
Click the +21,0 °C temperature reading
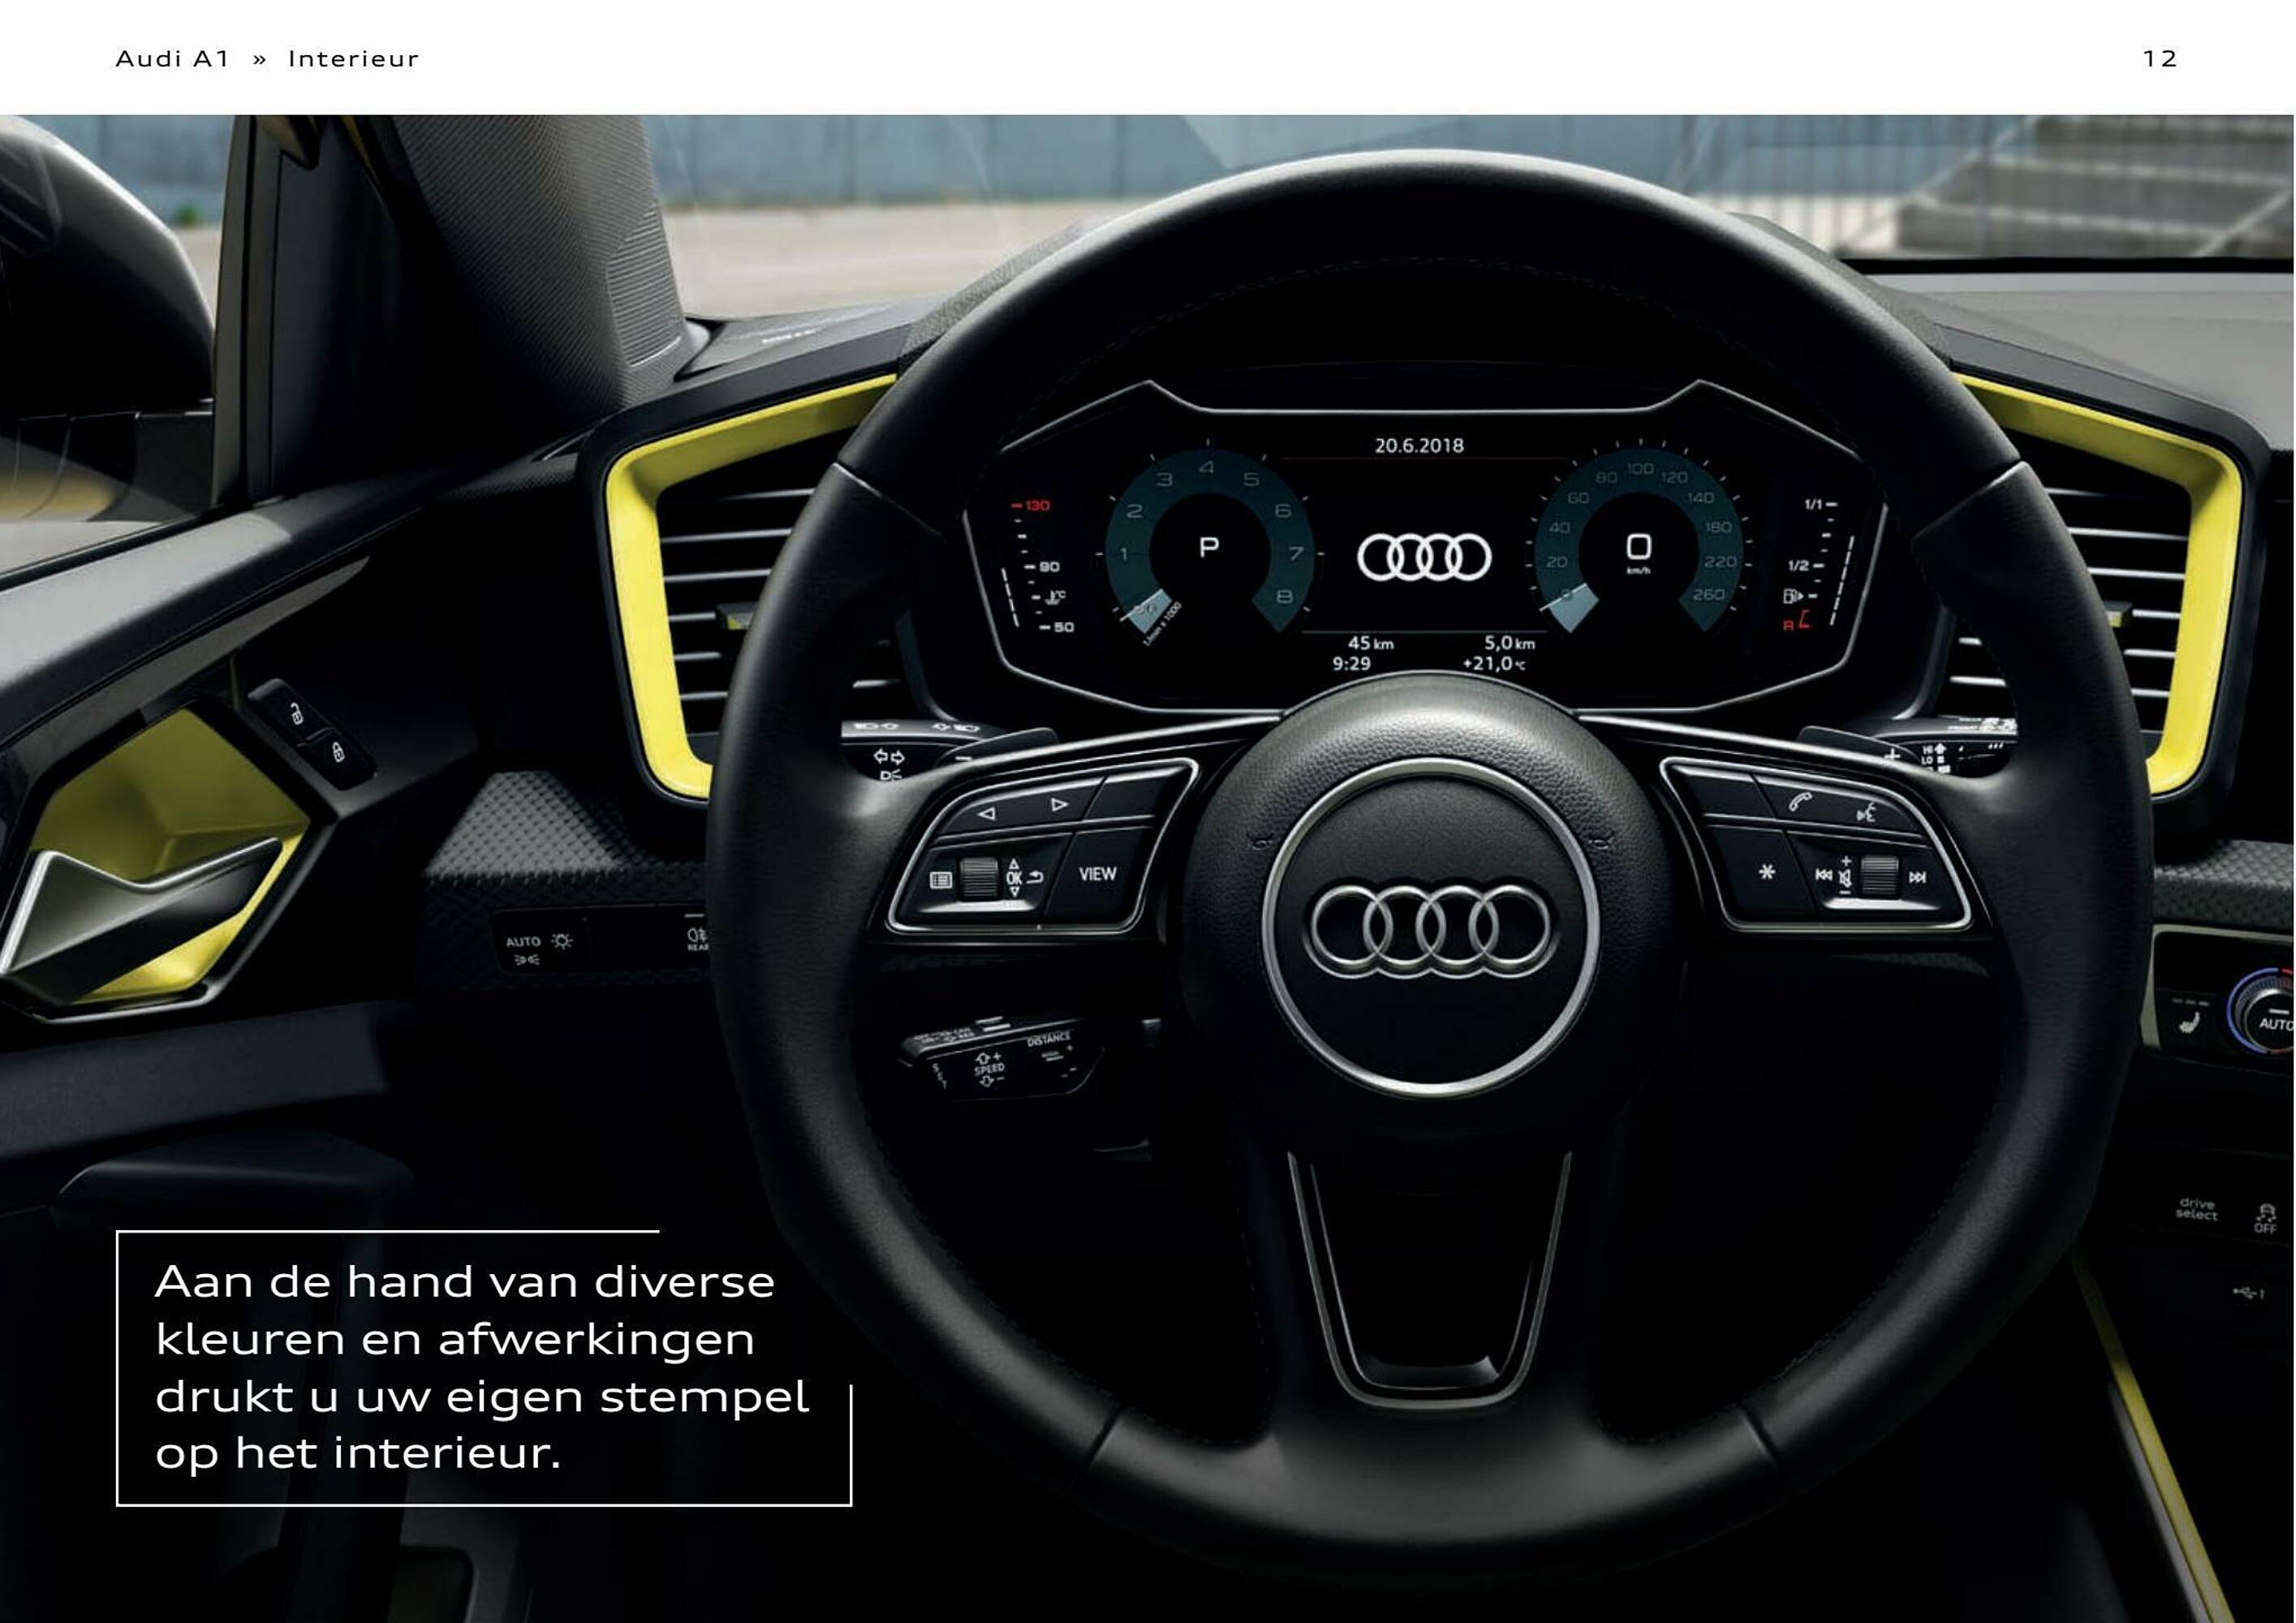(1493, 663)
